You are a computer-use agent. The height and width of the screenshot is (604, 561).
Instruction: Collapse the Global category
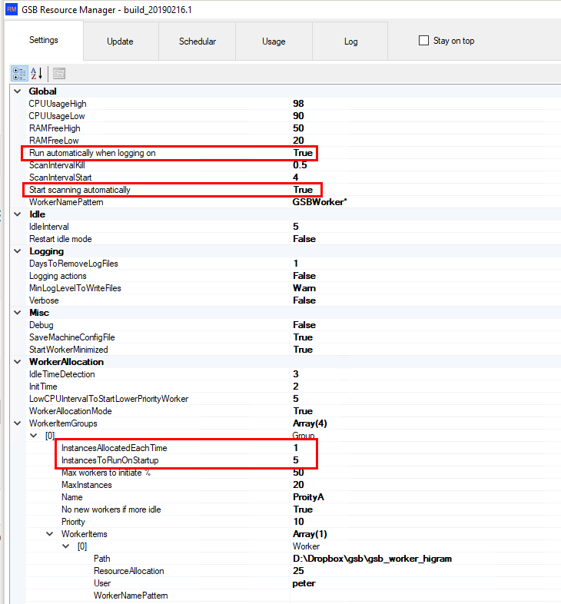coord(18,91)
